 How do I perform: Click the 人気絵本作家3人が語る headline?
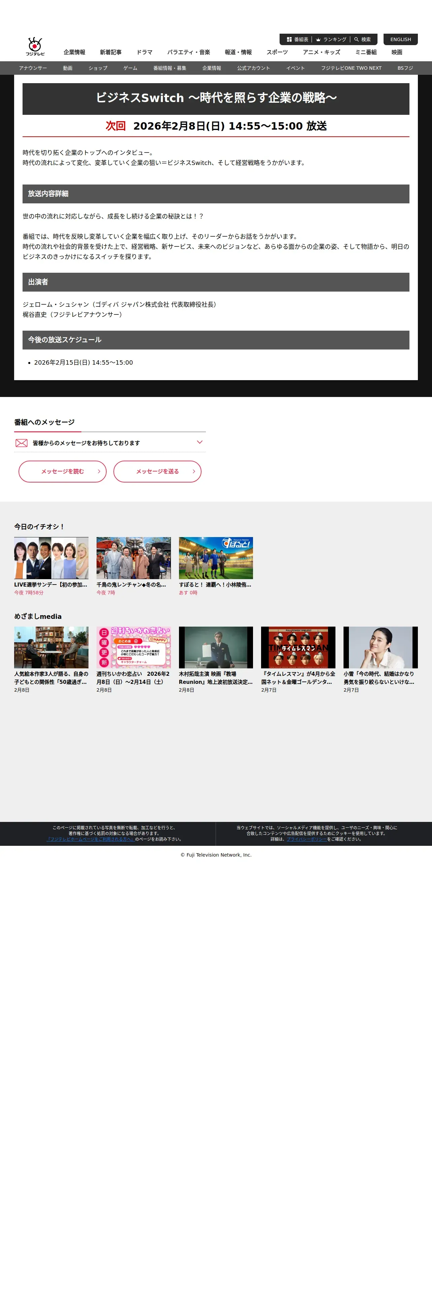51,678
